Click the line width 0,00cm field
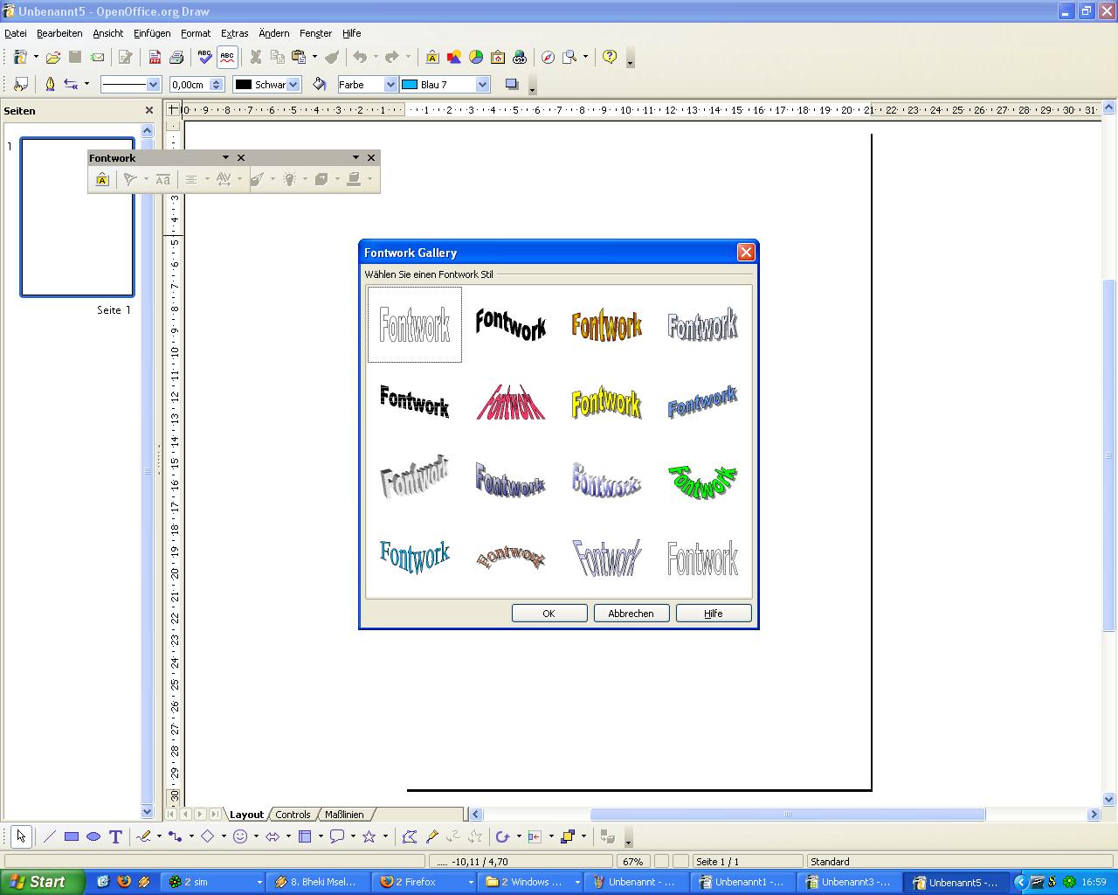Viewport: 1118px width, 895px height. coord(189,85)
